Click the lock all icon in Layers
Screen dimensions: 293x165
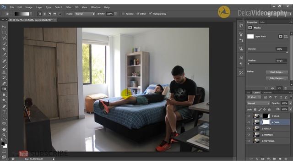(x=269, y=110)
